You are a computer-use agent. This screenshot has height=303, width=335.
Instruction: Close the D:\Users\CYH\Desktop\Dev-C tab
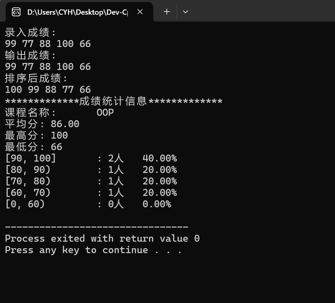pos(140,12)
